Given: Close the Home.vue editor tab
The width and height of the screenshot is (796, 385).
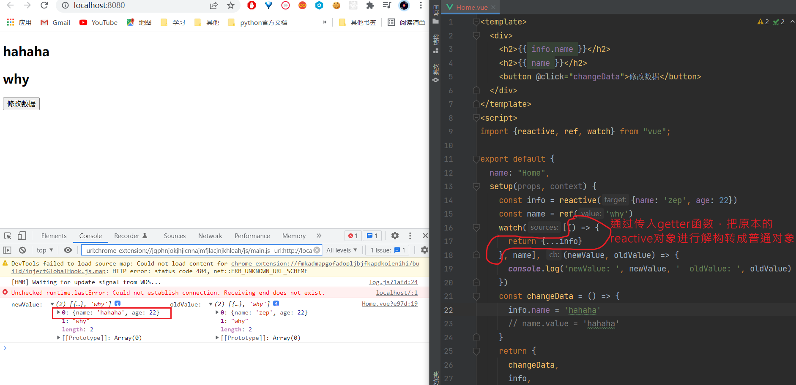Looking at the screenshot, I should (493, 7).
